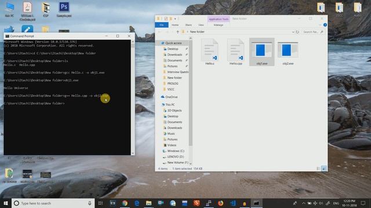Open Task View from the taskbar
This screenshot has width=371, height=208.
(x=100, y=203)
